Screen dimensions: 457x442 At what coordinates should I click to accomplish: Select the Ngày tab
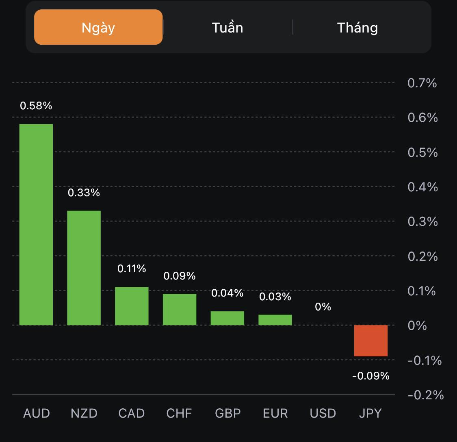coord(98,27)
